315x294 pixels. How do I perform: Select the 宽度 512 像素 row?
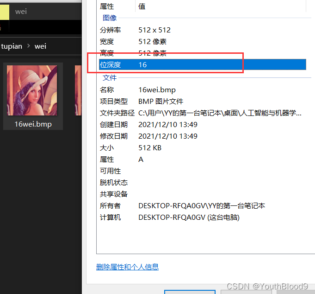(203, 42)
